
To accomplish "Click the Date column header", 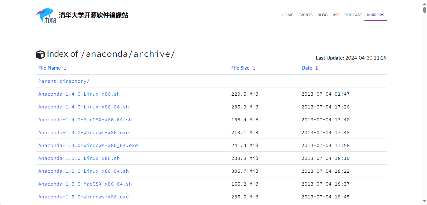I will click(x=307, y=68).
